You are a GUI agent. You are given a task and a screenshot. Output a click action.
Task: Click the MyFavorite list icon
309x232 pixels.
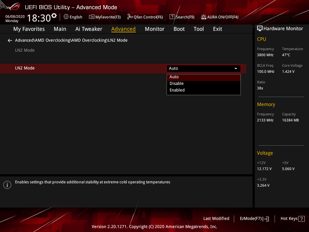(x=92, y=17)
